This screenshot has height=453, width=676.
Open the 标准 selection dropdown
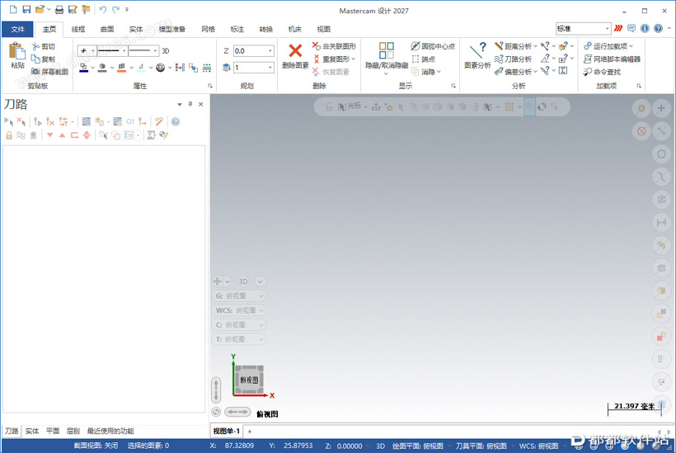[607, 29]
